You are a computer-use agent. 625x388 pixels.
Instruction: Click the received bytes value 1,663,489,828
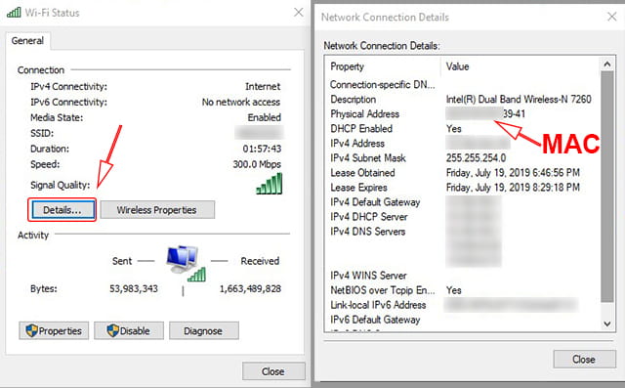[250, 288]
